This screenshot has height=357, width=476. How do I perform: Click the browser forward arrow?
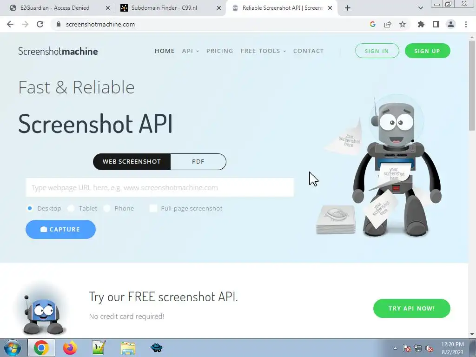point(25,24)
